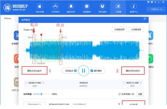
Task: Click 播放点设为起点 button
Action: [x=34, y=71]
